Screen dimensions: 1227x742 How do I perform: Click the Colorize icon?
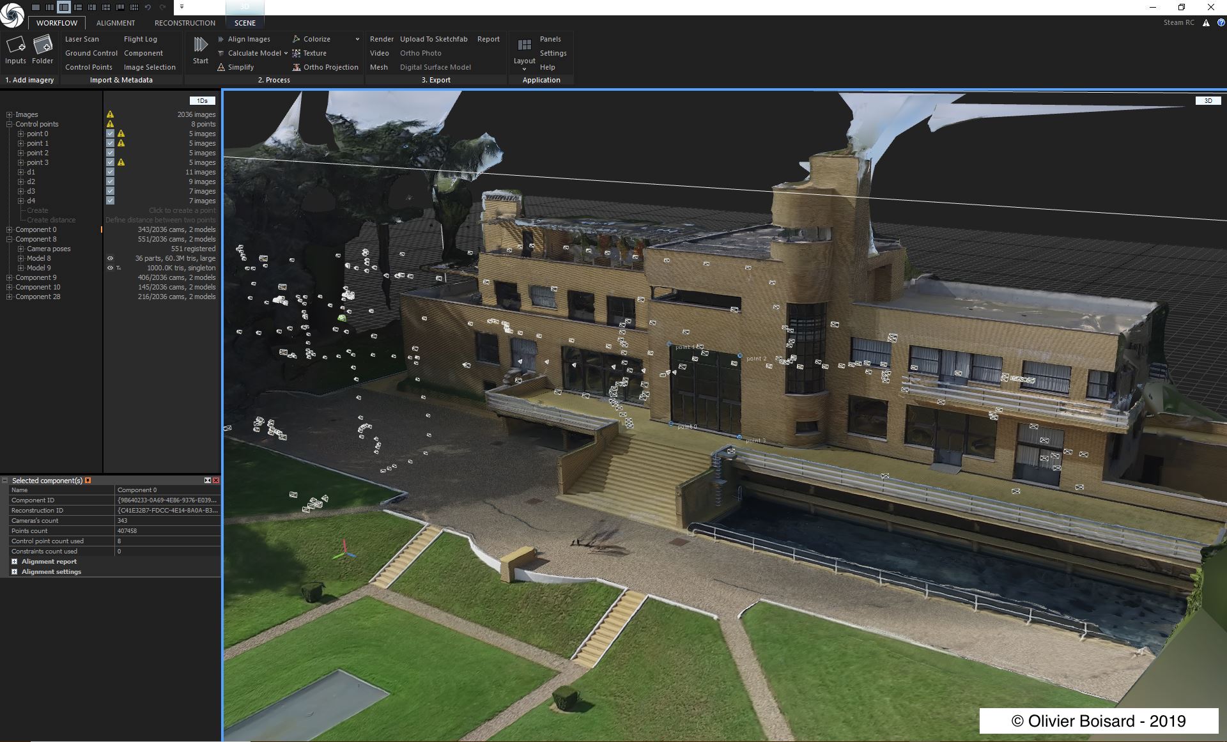[x=297, y=39]
